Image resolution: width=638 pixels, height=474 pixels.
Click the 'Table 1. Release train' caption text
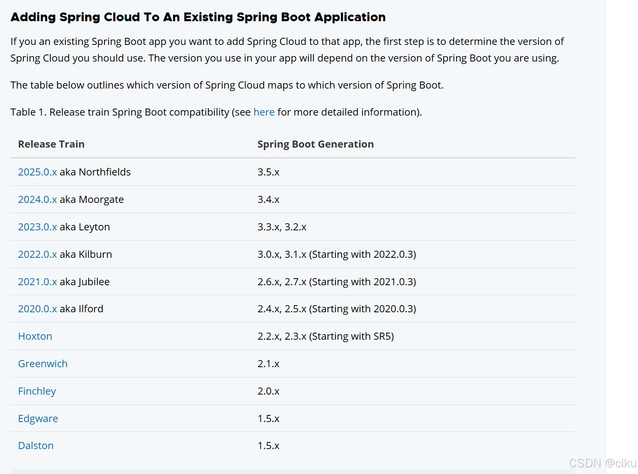coord(216,112)
